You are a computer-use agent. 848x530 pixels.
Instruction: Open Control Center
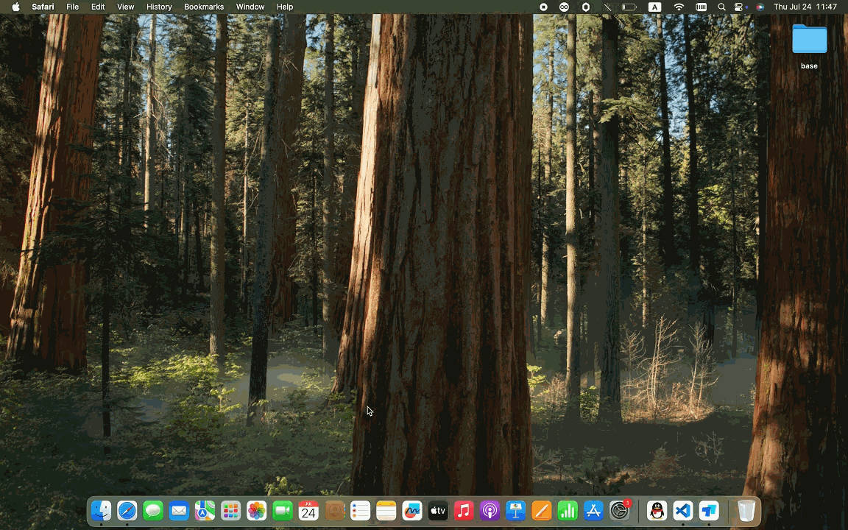click(x=739, y=7)
